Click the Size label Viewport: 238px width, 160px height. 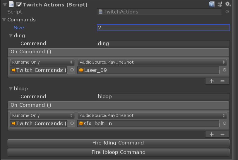(x=19, y=28)
